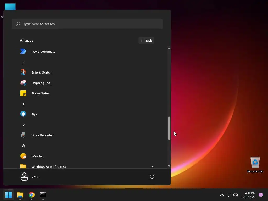Launch Voice Recorder microphone icon
268x201 pixels.
pyautogui.click(x=23, y=135)
